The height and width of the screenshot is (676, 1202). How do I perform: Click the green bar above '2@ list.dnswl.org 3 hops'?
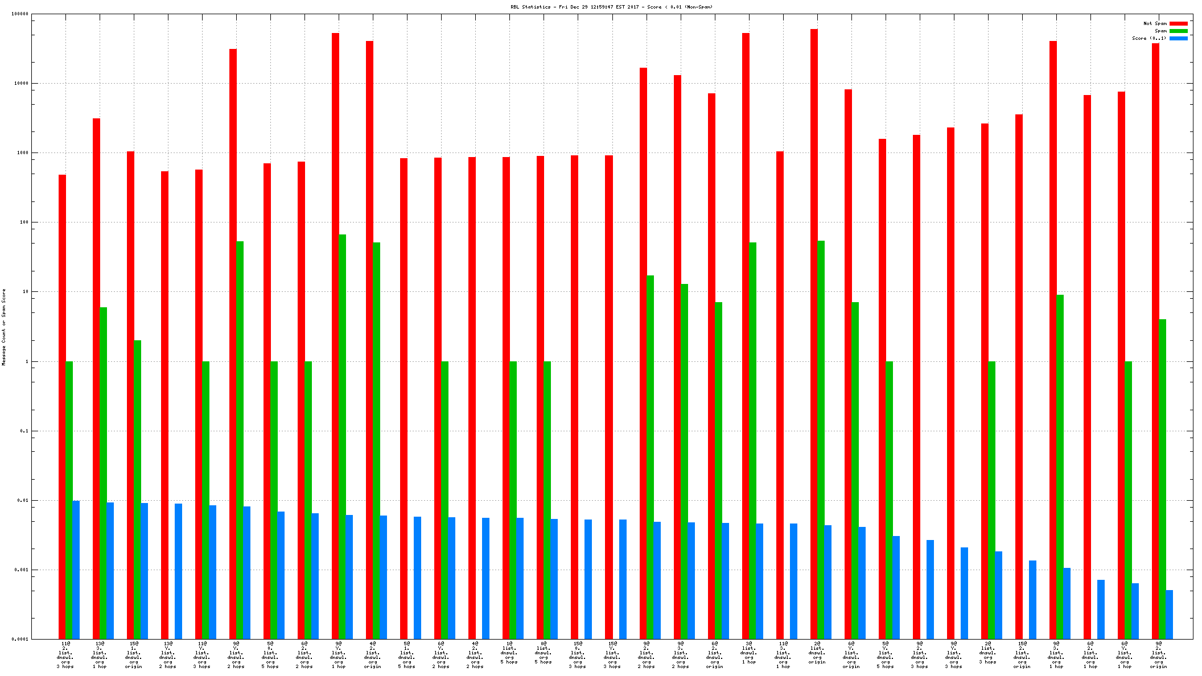pyautogui.click(x=991, y=501)
